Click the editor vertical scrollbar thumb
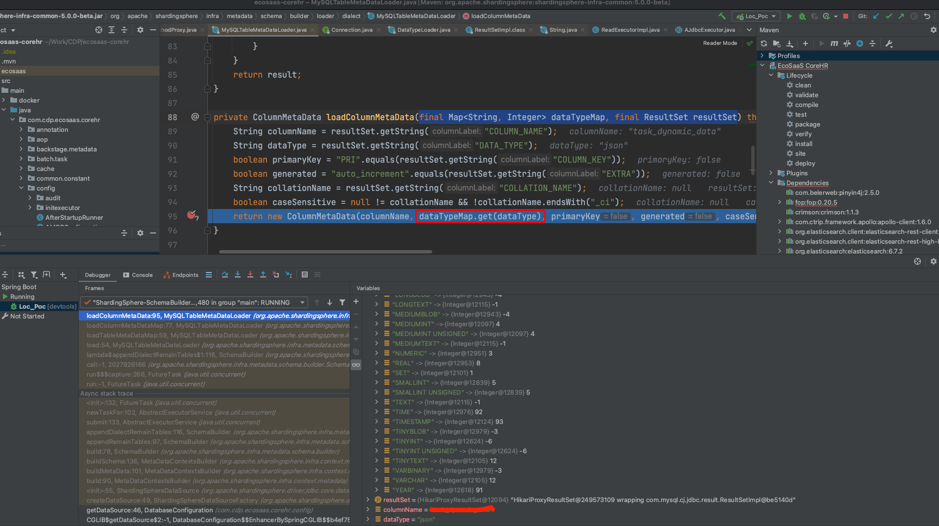Screen dimensions: 939x526 [x=753, y=161]
